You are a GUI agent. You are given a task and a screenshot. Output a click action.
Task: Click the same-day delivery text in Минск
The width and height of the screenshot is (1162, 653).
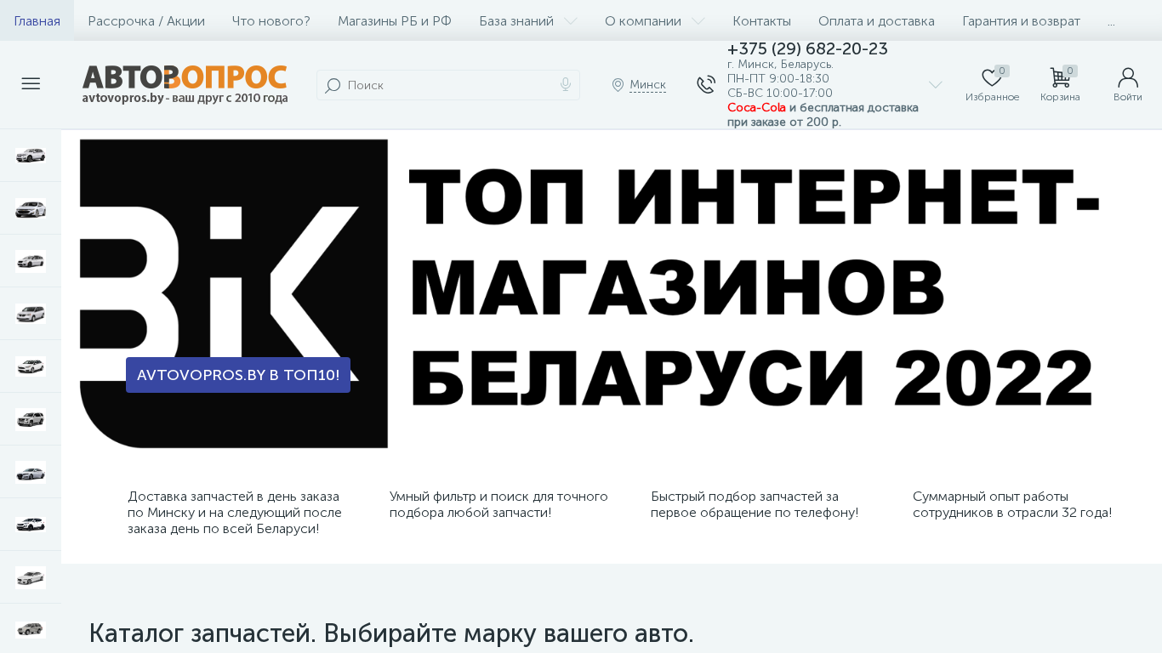pyautogui.click(x=235, y=513)
